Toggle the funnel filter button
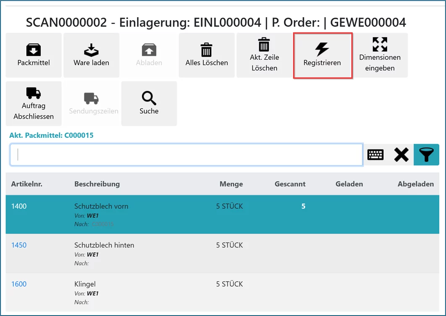This screenshot has width=446, height=316. [x=426, y=155]
